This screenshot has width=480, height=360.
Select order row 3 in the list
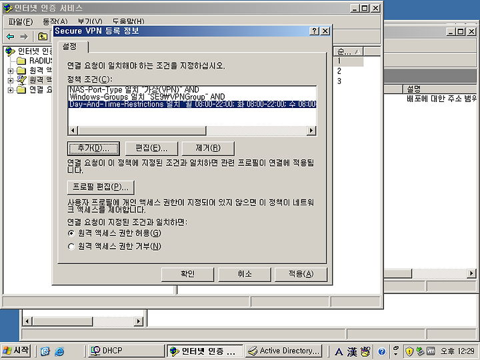pos(339,81)
